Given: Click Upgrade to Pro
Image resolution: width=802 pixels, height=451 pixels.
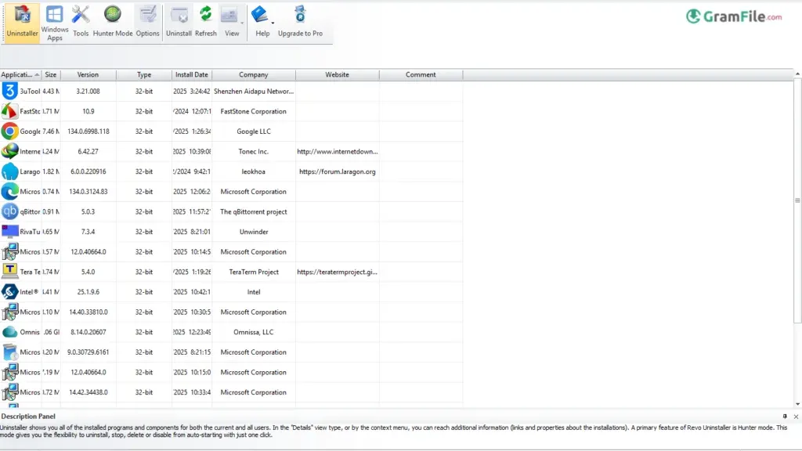Looking at the screenshot, I should tap(300, 23).
